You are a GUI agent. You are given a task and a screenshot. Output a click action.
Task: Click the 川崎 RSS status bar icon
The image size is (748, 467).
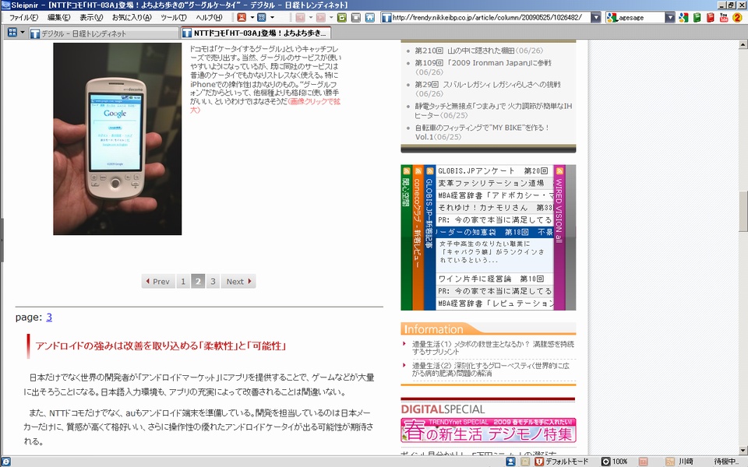coord(670,462)
